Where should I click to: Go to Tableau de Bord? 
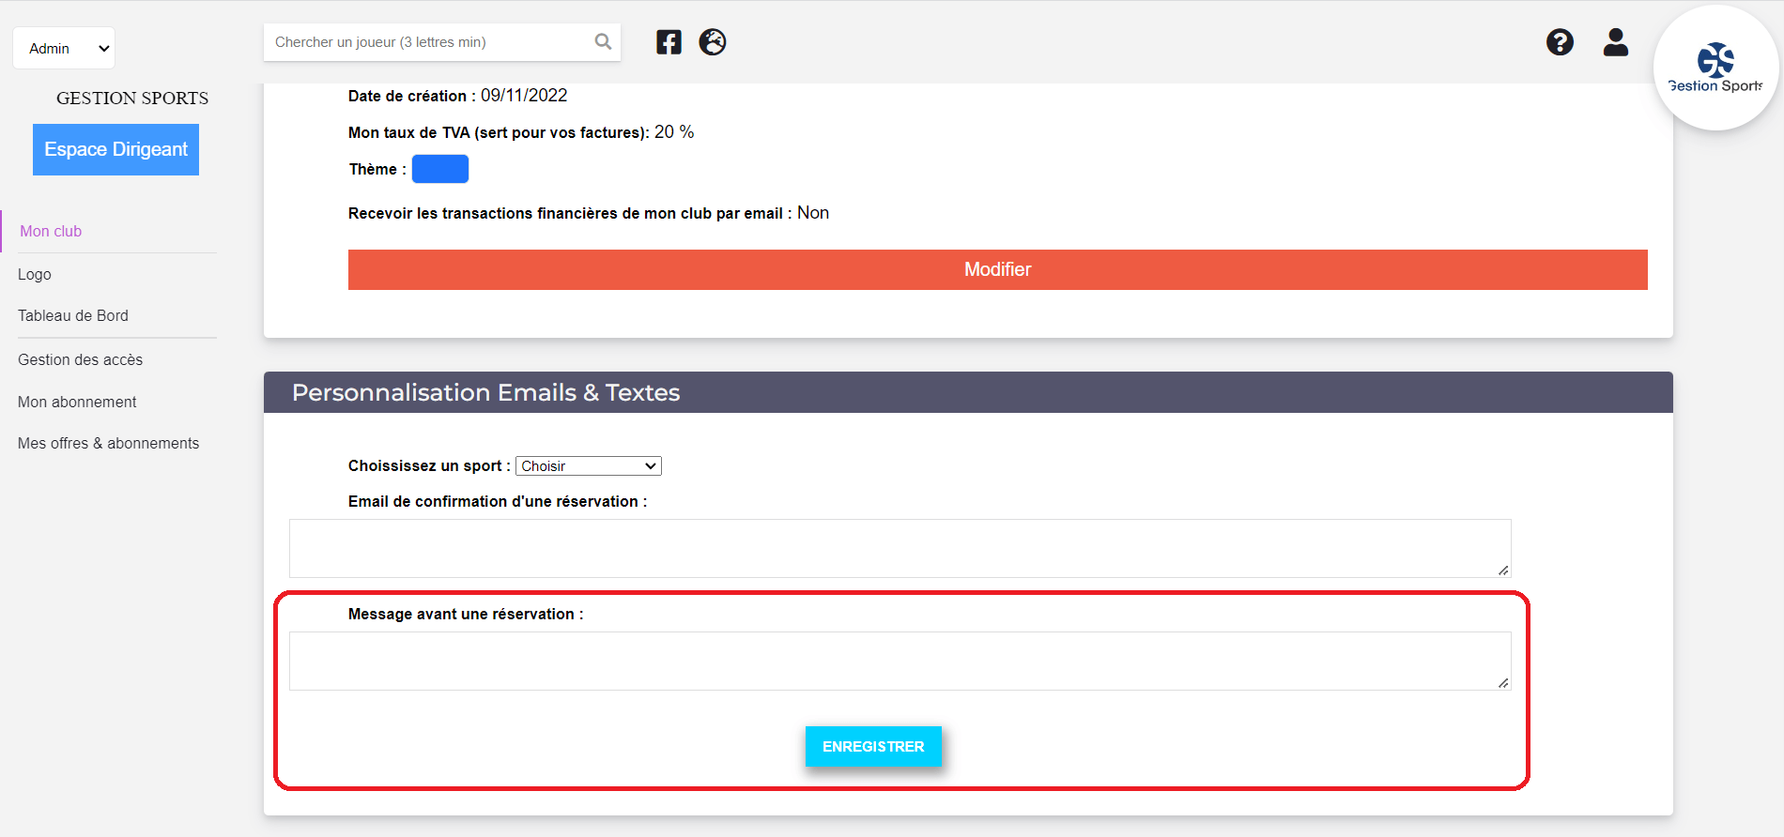(x=73, y=315)
